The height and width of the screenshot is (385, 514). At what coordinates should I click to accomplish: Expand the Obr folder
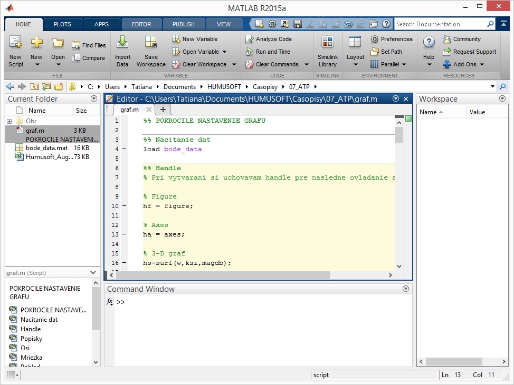pyautogui.click(x=9, y=121)
